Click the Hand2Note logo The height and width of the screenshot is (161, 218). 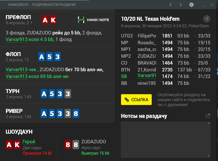(x=93, y=20)
